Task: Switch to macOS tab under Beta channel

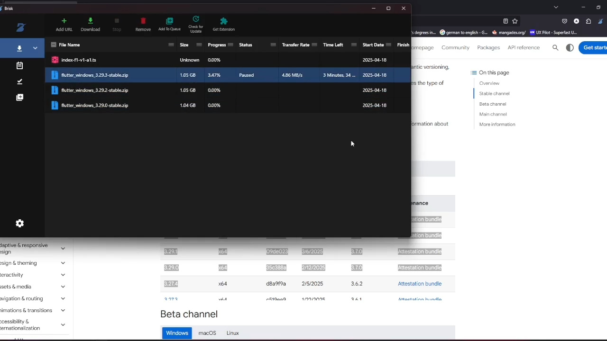Action: pyautogui.click(x=207, y=333)
